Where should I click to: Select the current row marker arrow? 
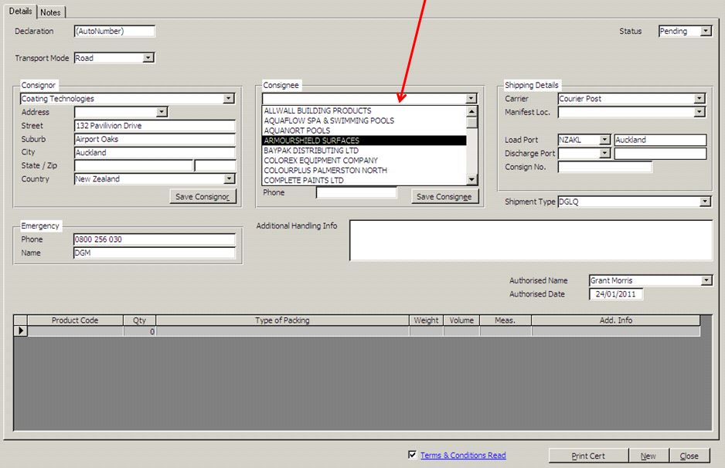tap(21, 331)
